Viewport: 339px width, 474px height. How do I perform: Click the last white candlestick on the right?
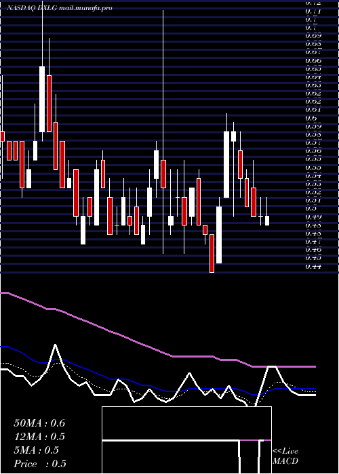coord(267,221)
